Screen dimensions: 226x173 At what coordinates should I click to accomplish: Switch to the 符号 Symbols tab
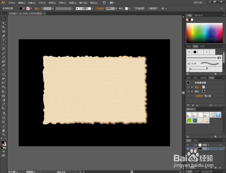point(202,46)
